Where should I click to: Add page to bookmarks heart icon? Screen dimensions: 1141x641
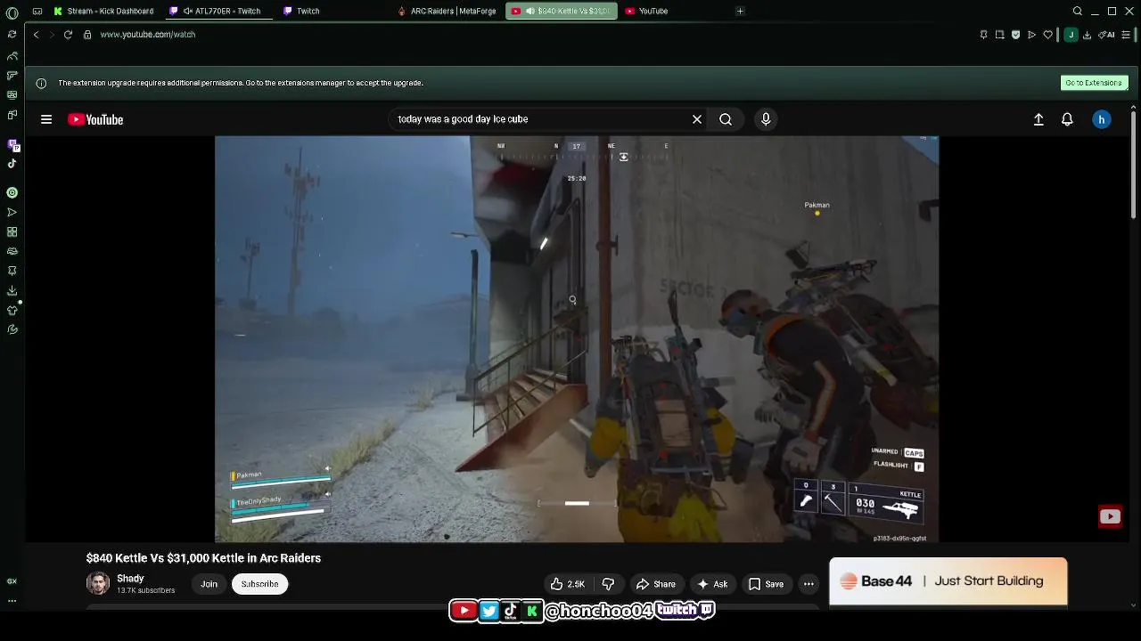pos(1048,35)
